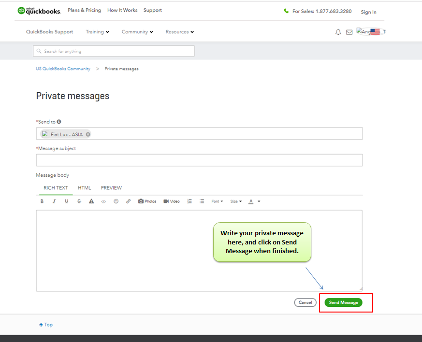This screenshot has width=422, height=342.
Task: Click the message body resize handle
Action: 361,289
